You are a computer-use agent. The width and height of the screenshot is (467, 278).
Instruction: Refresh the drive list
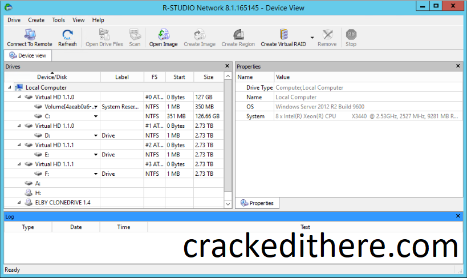pos(67,38)
